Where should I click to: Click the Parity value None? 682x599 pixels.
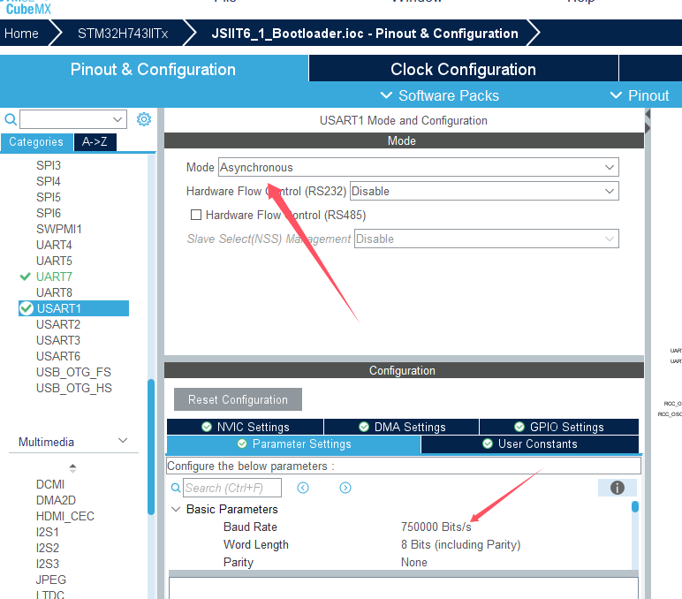(414, 562)
